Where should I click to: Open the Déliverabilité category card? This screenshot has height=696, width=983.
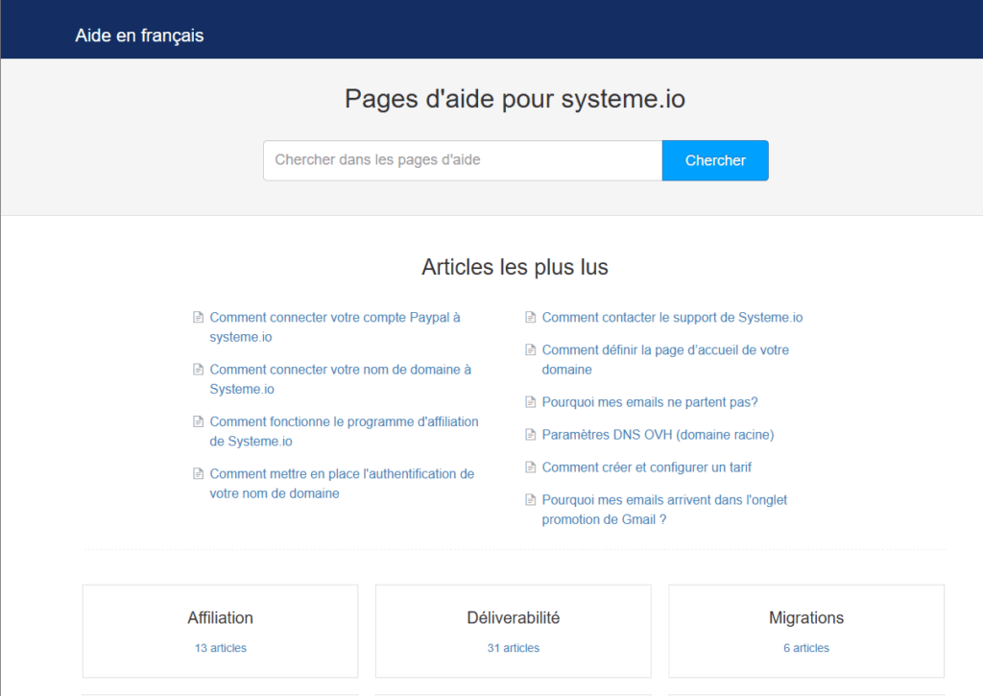514,632
